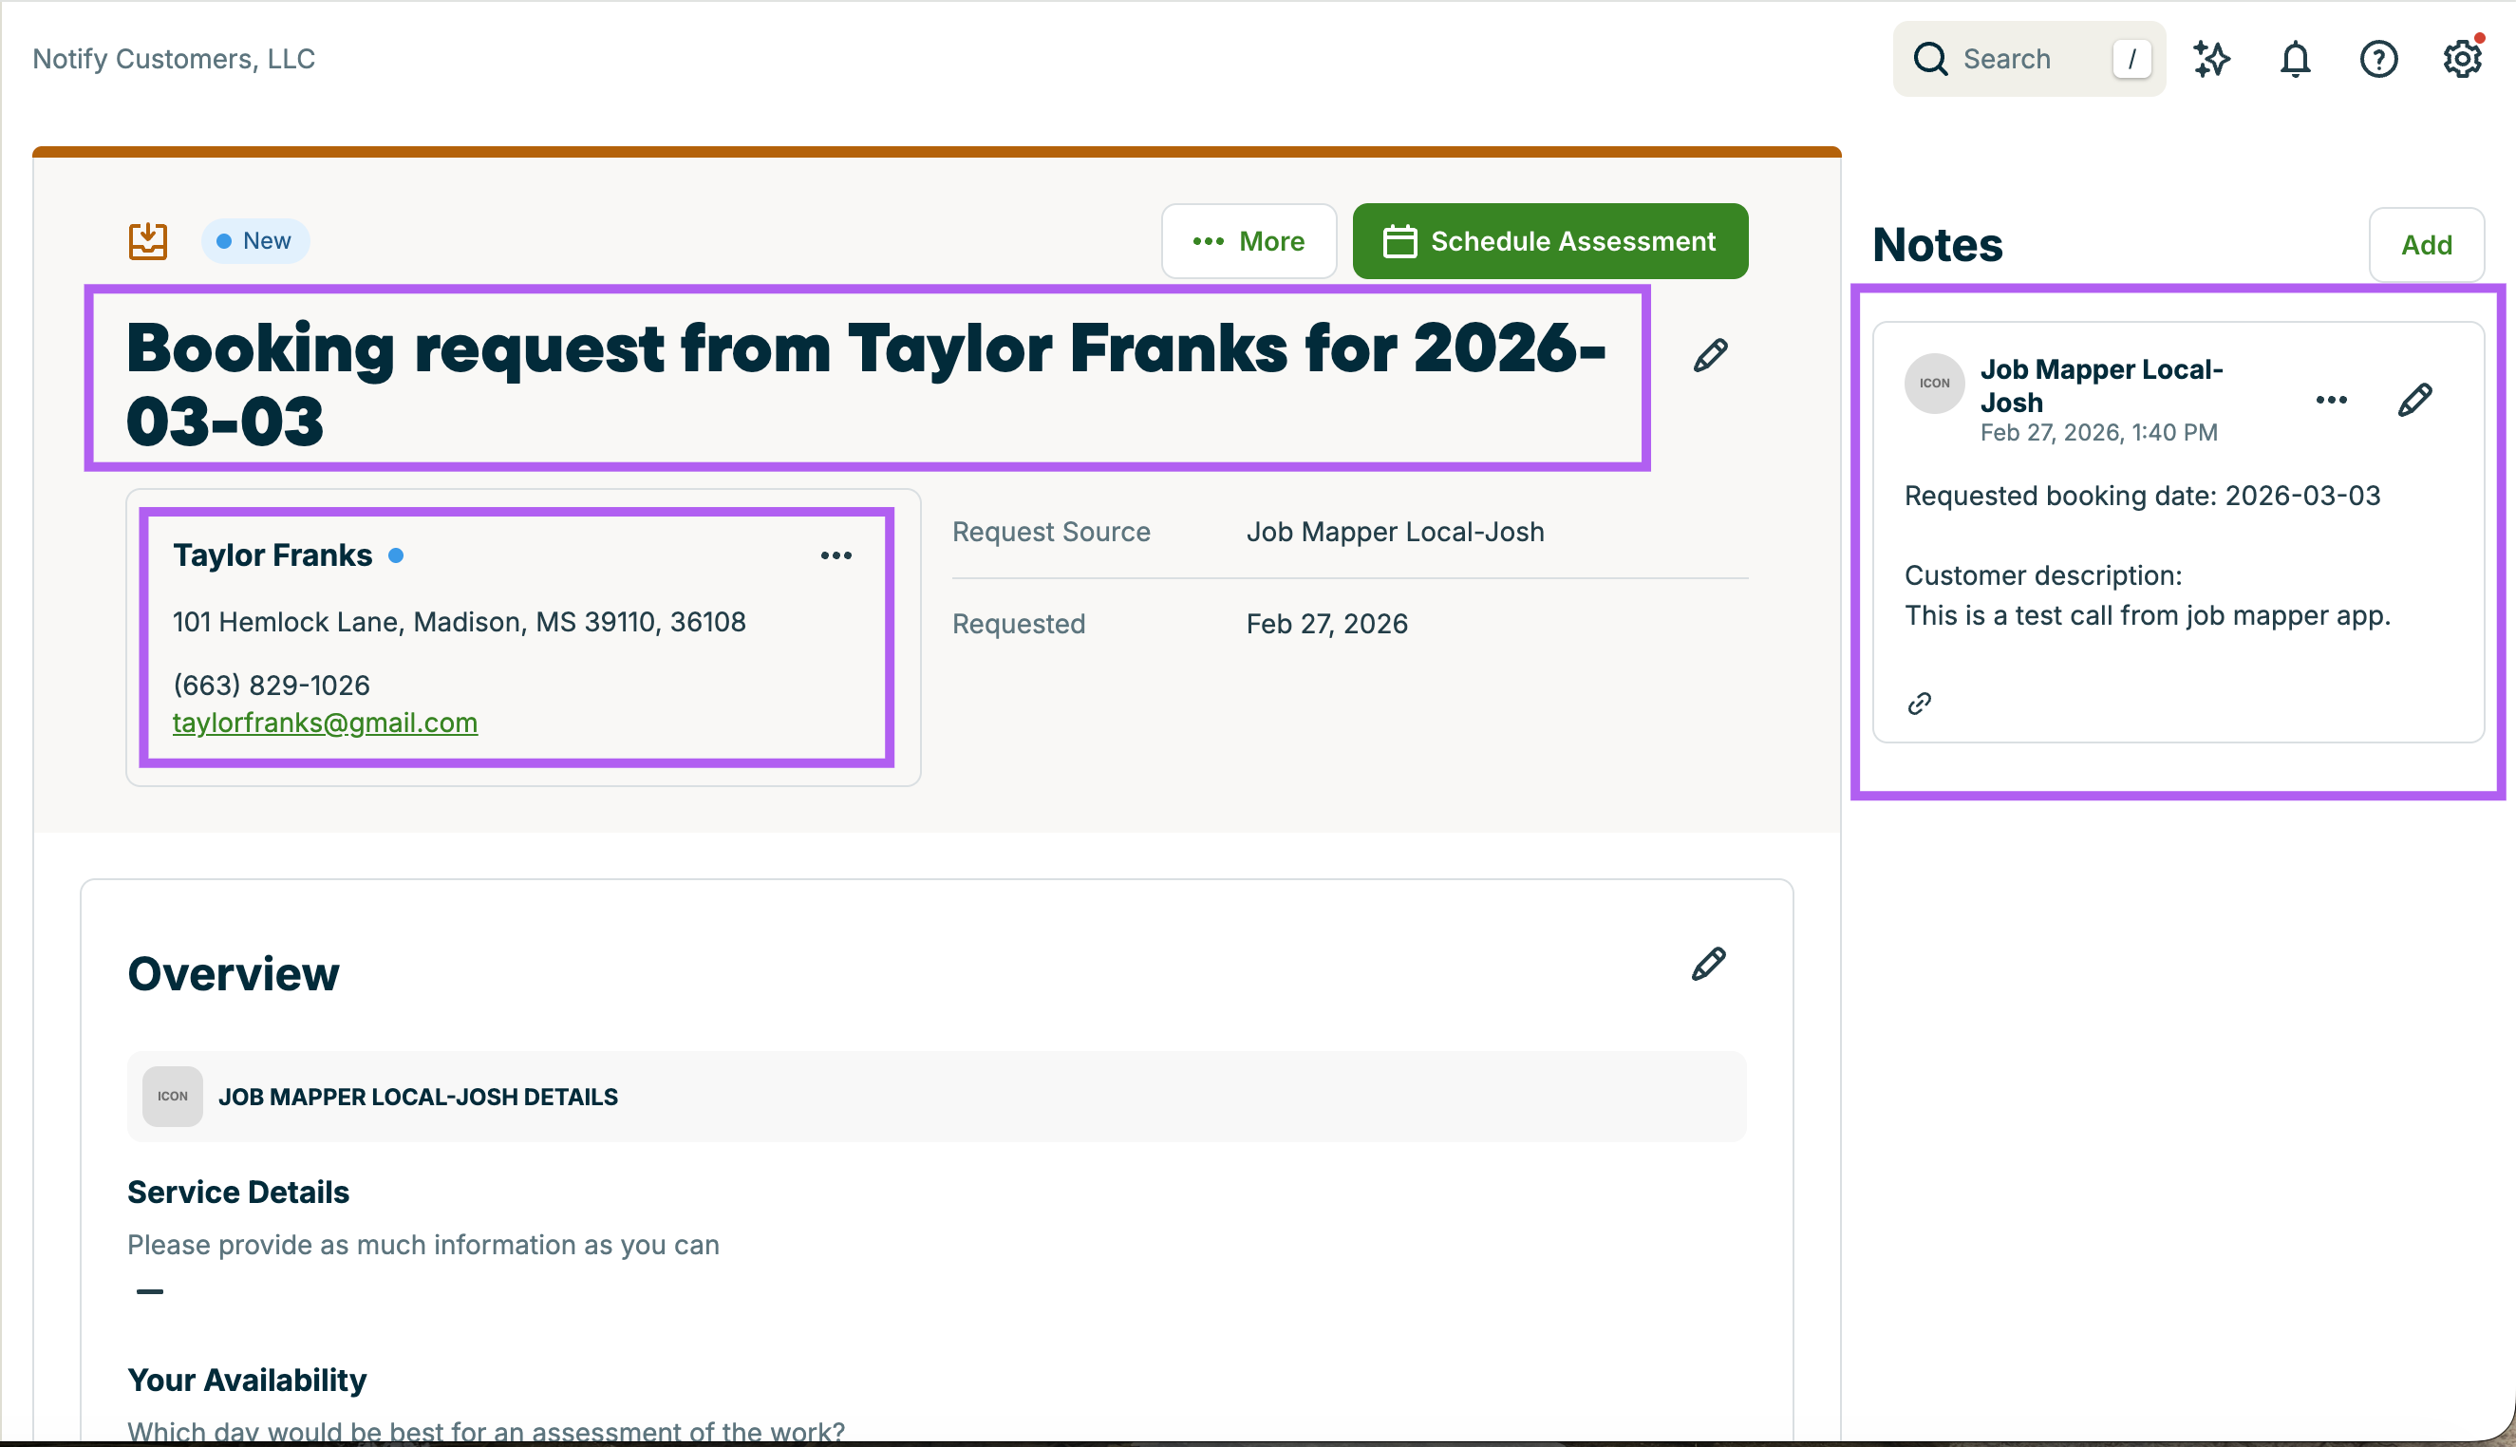Image resolution: width=2516 pixels, height=1447 pixels.
Task: Click the New status badge
Action: (255, 241)
